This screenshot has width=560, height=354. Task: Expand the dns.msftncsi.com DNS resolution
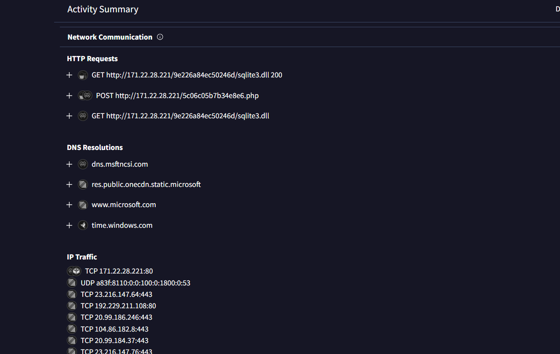coord(69,164)
